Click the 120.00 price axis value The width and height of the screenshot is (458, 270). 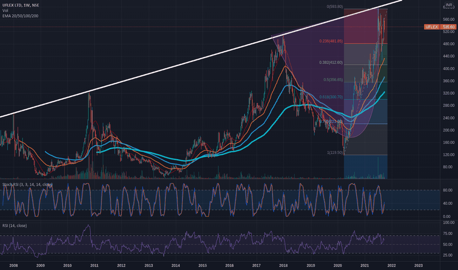click(449, 155)
